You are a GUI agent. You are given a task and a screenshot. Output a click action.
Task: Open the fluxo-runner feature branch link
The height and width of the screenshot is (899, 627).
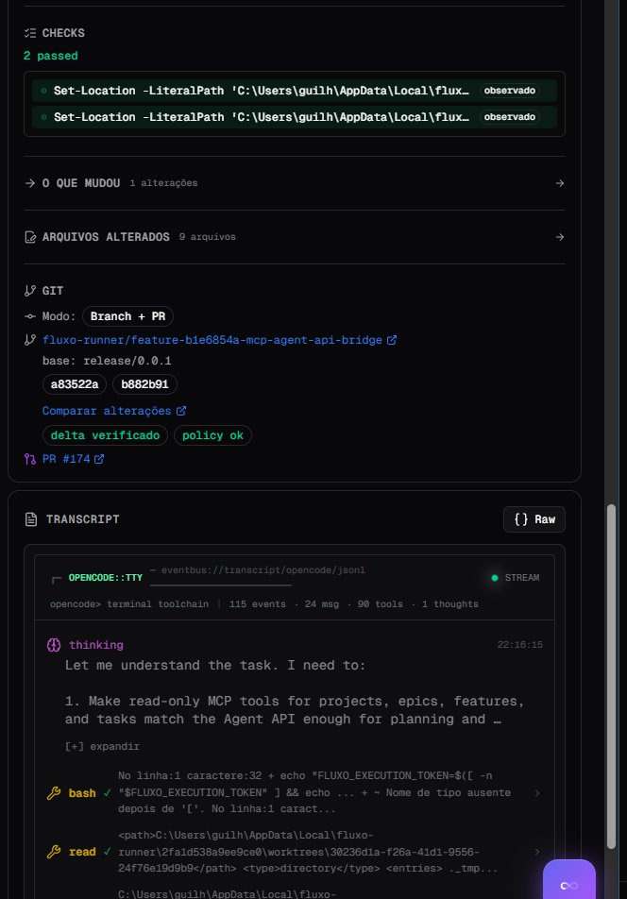click(212, 340)
